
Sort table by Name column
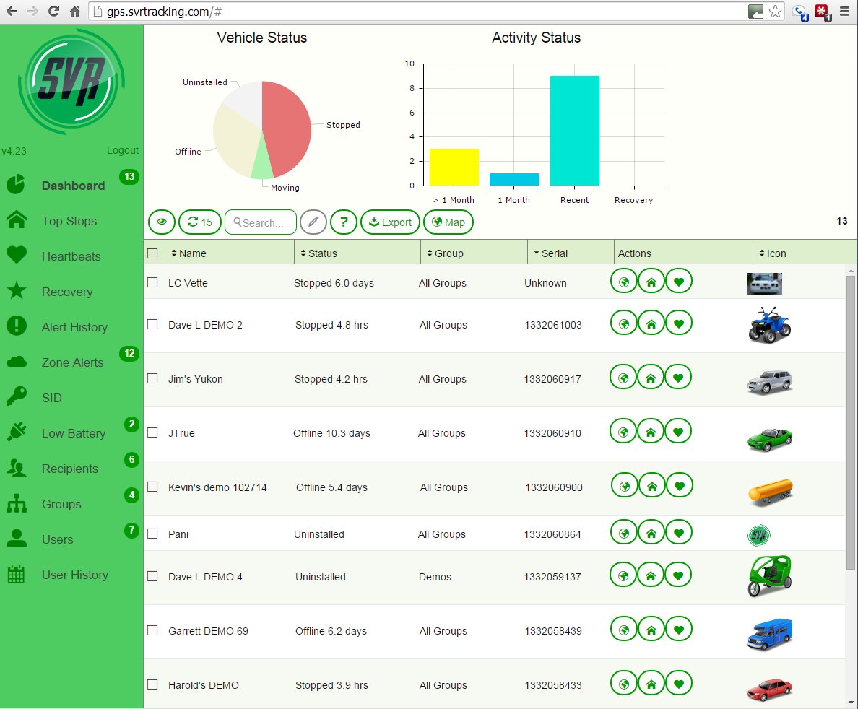(188, 253)
